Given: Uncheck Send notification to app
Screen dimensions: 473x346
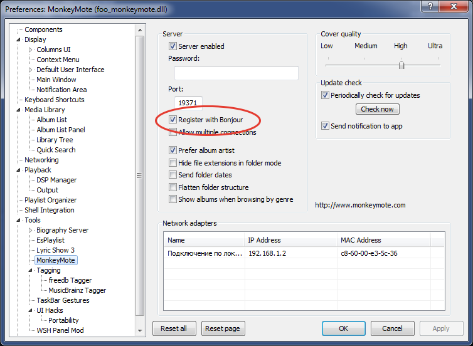Looking at the screenshot, I should coord(325,126).
